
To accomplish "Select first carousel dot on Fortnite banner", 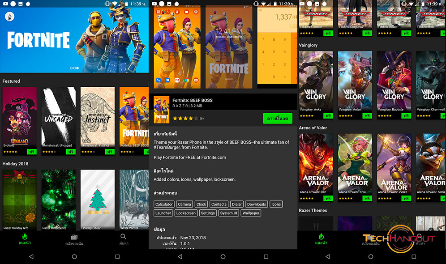I will pos(71,68).
